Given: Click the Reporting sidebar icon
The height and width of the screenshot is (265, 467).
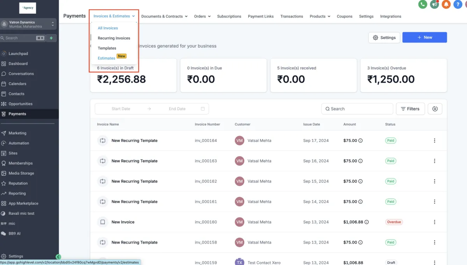Looking at the screenshot, I should coord(4,193).
